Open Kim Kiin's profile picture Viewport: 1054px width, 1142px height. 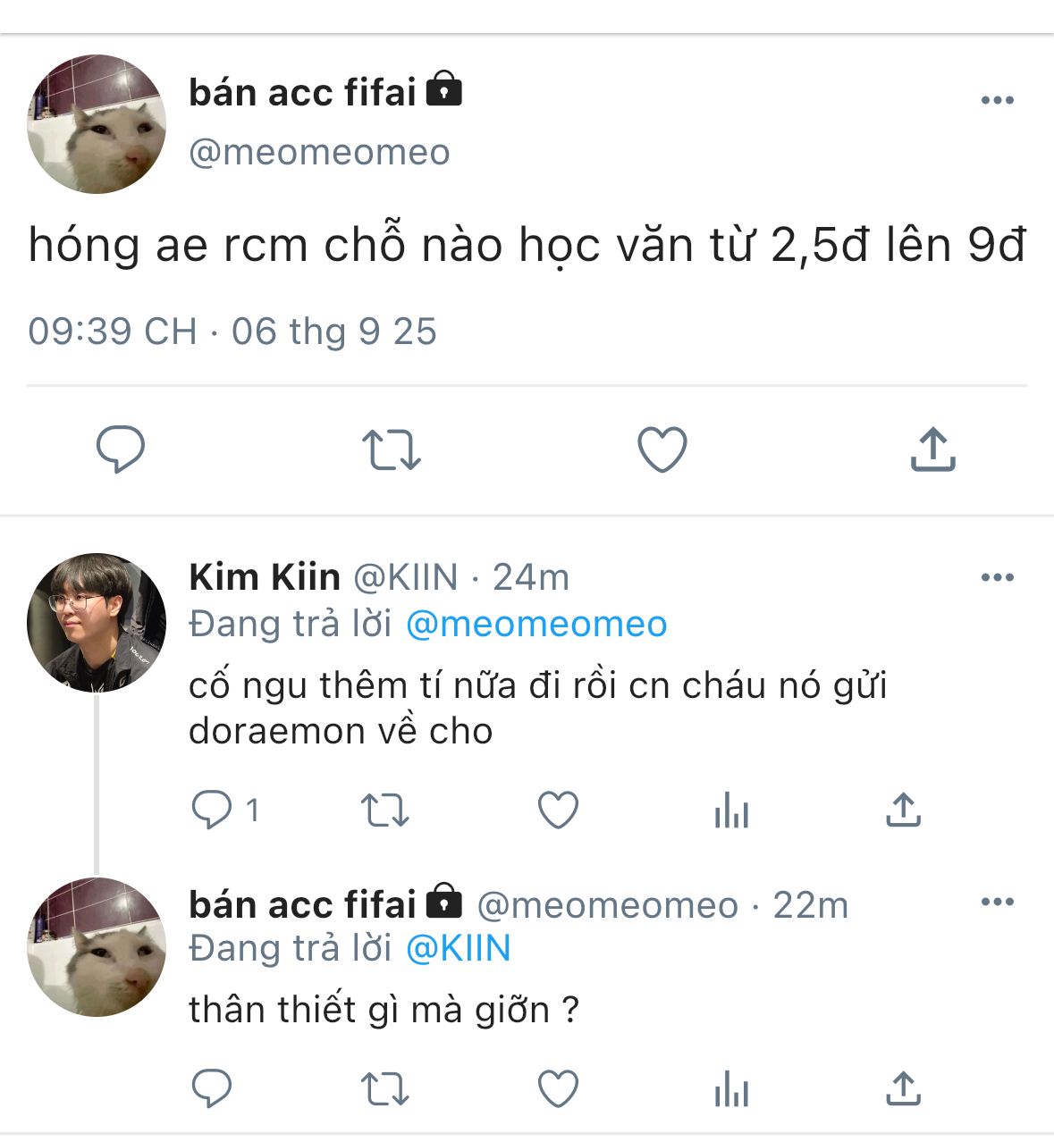tap(97, 623)
